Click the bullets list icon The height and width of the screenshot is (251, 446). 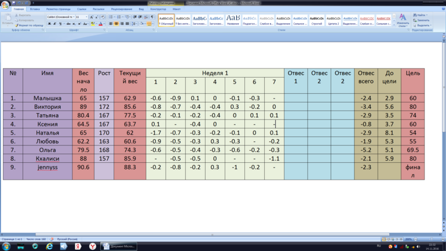click(x=111, y=17)
